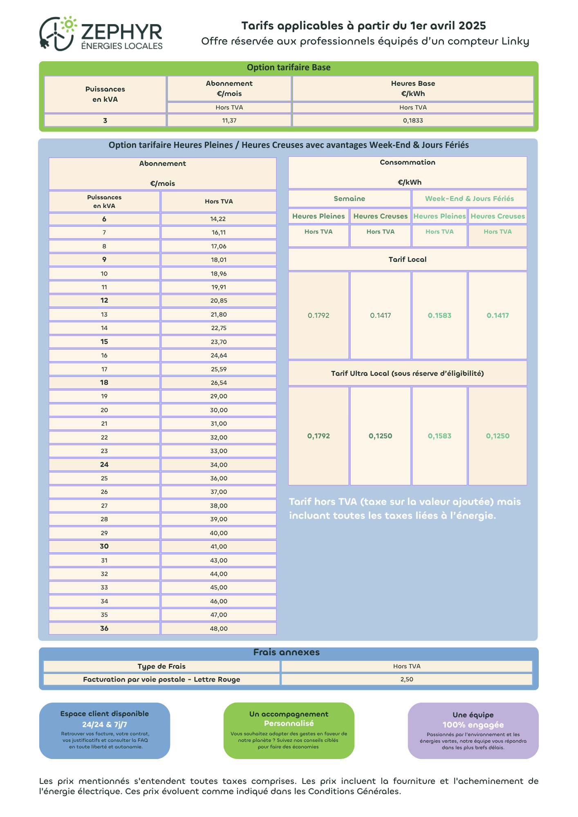The width and height of the screenshot is (578, 817).
Task: Select the title 'Tarifs applicables à partir du 1er avril 2025'
Action: [x=364, y=26]
